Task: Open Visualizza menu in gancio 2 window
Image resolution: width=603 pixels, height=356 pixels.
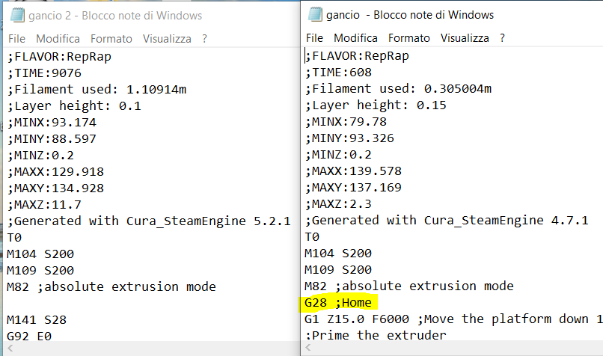Action: pyautogui.click(x=167, y=39)
